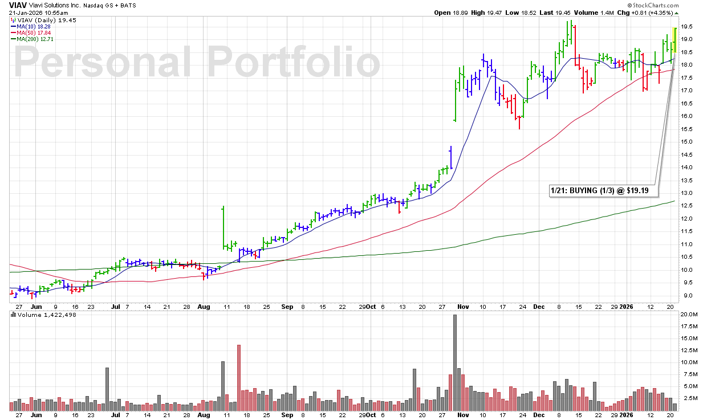This screenshot has height=420, width=707.
Task: Click the green MA(200) legend line marker
Action: (x=13, y=39)
